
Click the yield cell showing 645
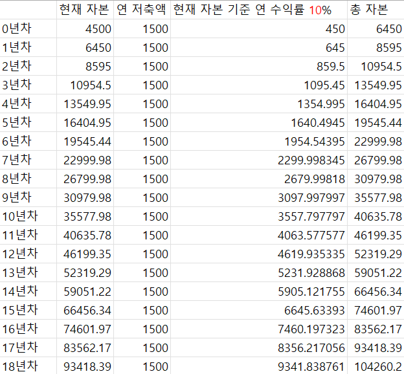click(x=259, y=47)
